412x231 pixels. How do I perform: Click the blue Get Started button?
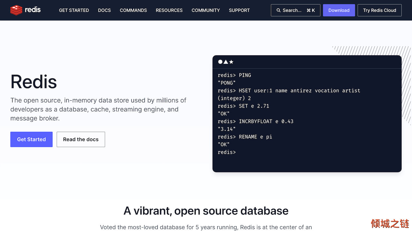31,139
